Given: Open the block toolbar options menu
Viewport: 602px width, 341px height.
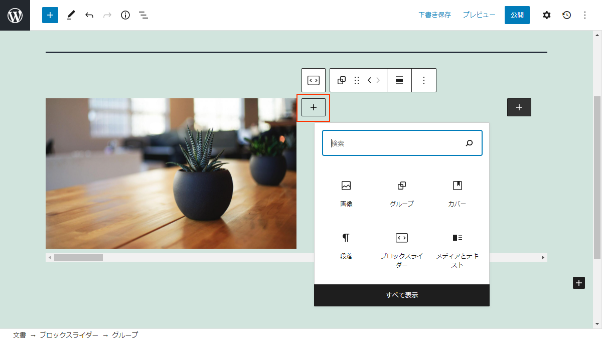Looking at the screenshot, I should (424, 80).
